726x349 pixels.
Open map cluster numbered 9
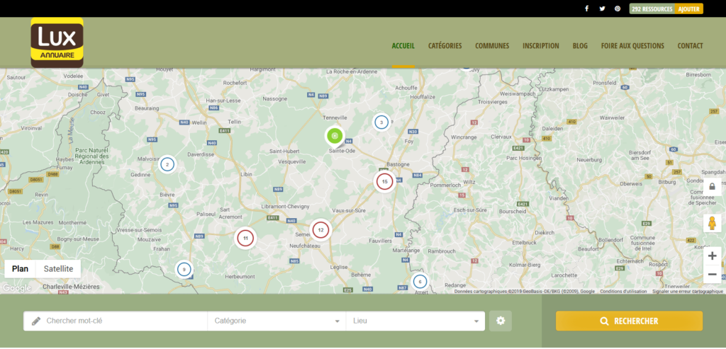184,269
